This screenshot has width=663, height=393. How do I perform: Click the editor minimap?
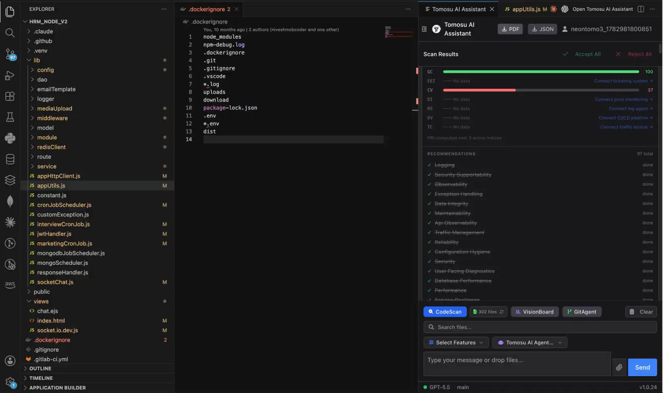point(398,32)
